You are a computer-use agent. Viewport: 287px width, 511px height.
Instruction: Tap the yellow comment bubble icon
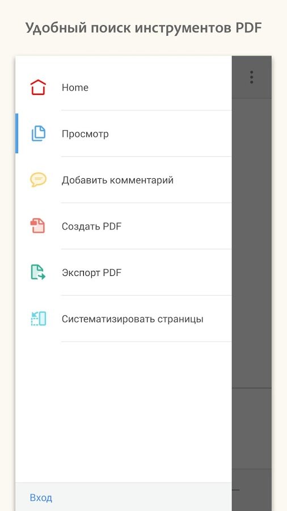pos(39,180)
